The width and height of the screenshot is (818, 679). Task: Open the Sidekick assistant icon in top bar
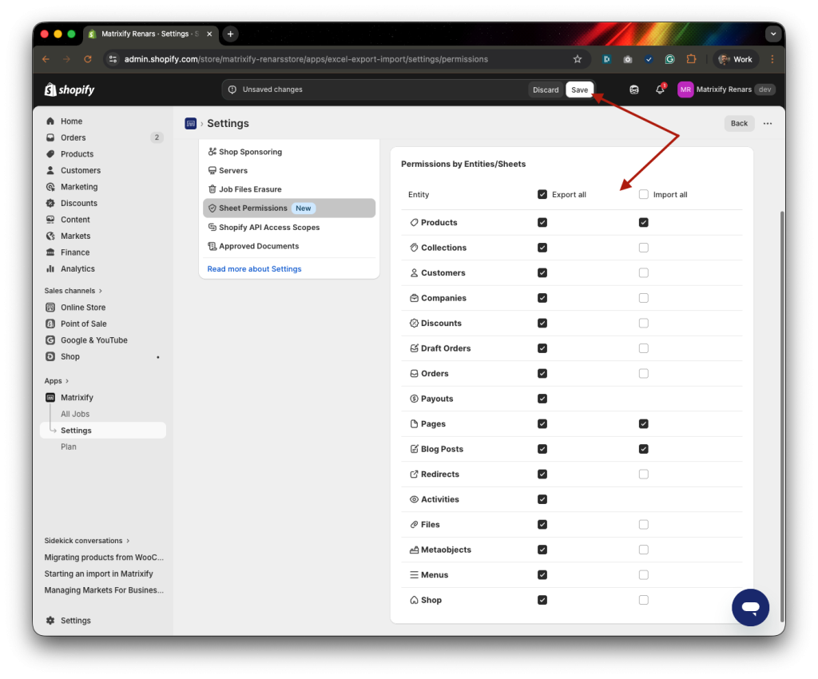[633, 89]
